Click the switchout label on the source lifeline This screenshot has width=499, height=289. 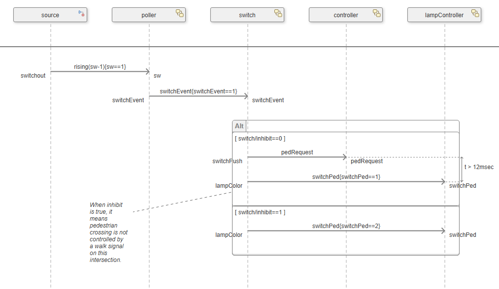click(33, 76)
